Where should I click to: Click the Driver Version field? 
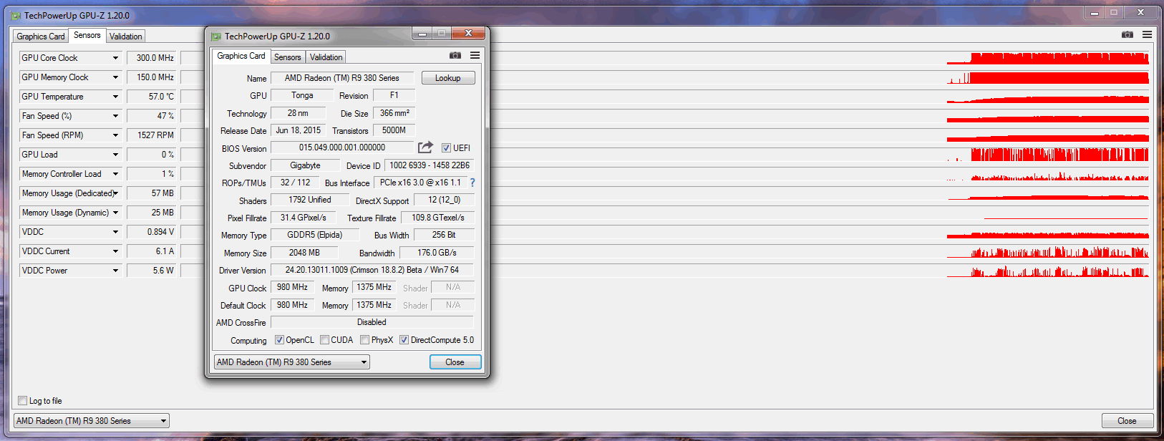(372, 270)
